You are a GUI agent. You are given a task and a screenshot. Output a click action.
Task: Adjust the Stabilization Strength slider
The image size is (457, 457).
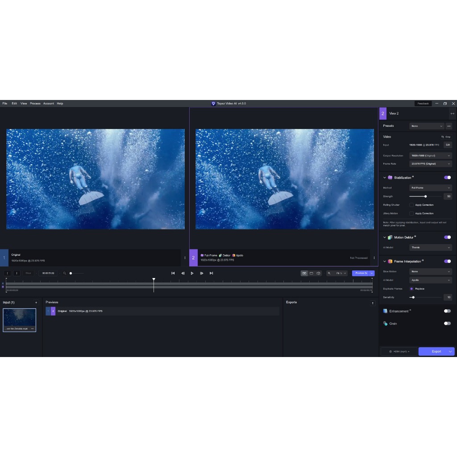pos(425,196)
